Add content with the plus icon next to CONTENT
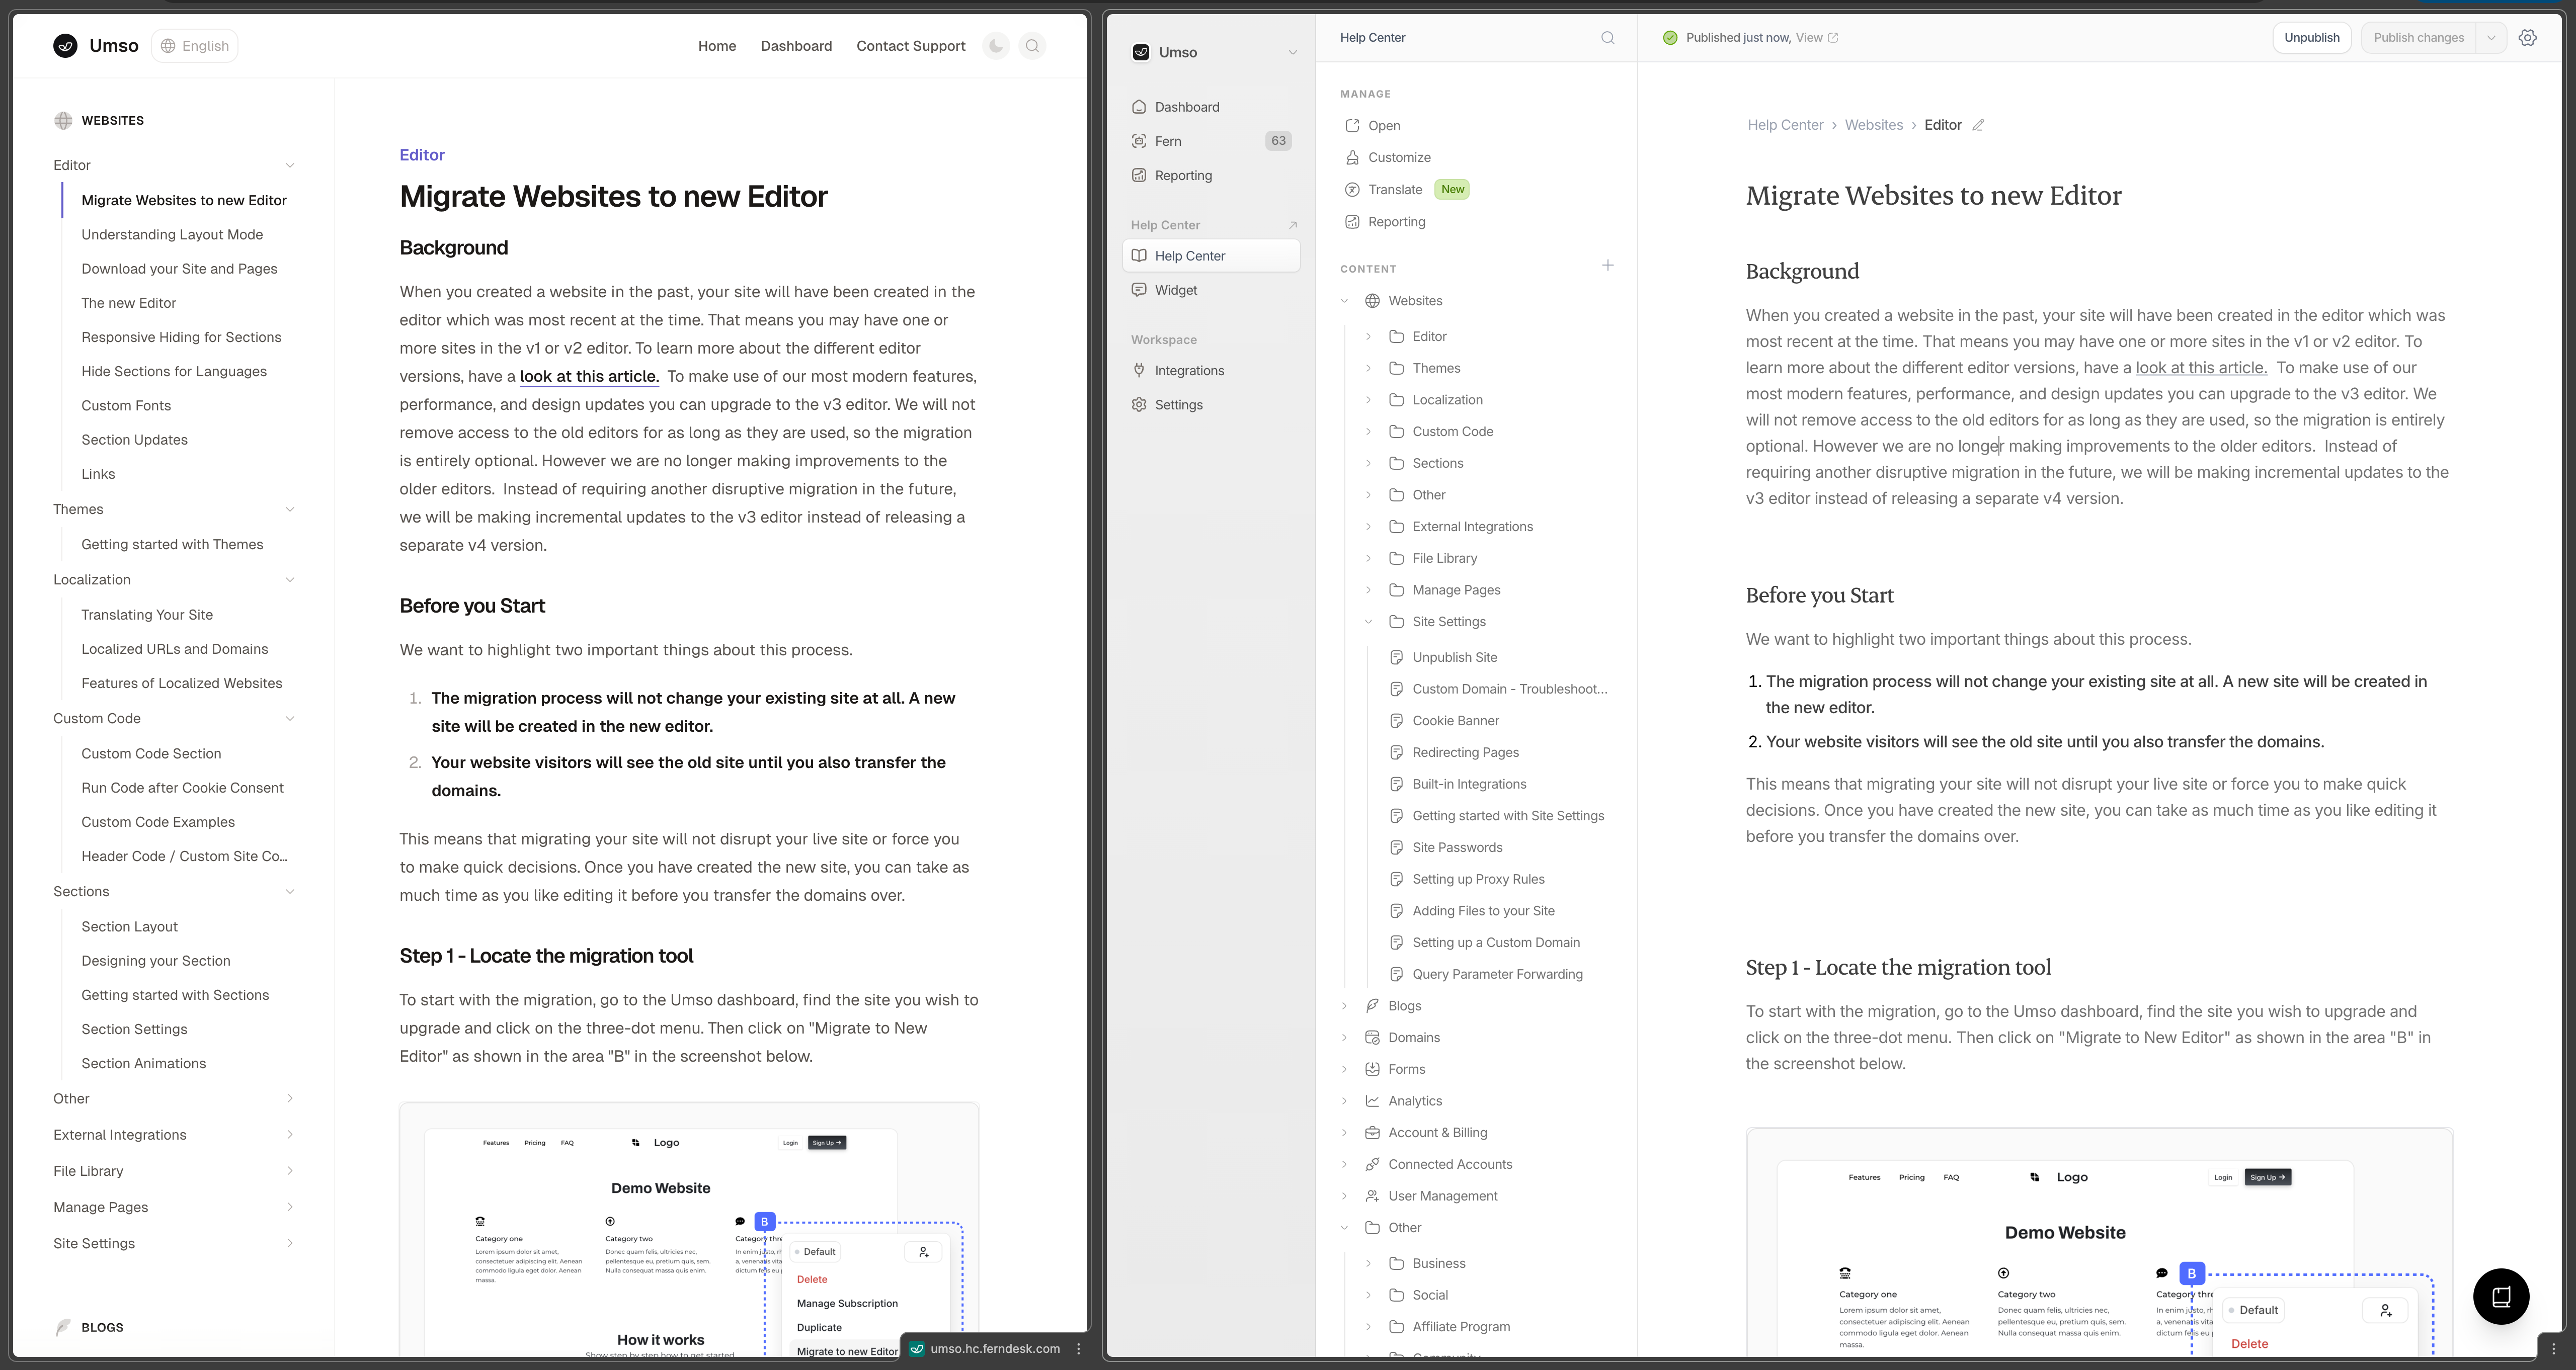The height and width of the screenshot is (1370, 2576). coord(1608,266)
